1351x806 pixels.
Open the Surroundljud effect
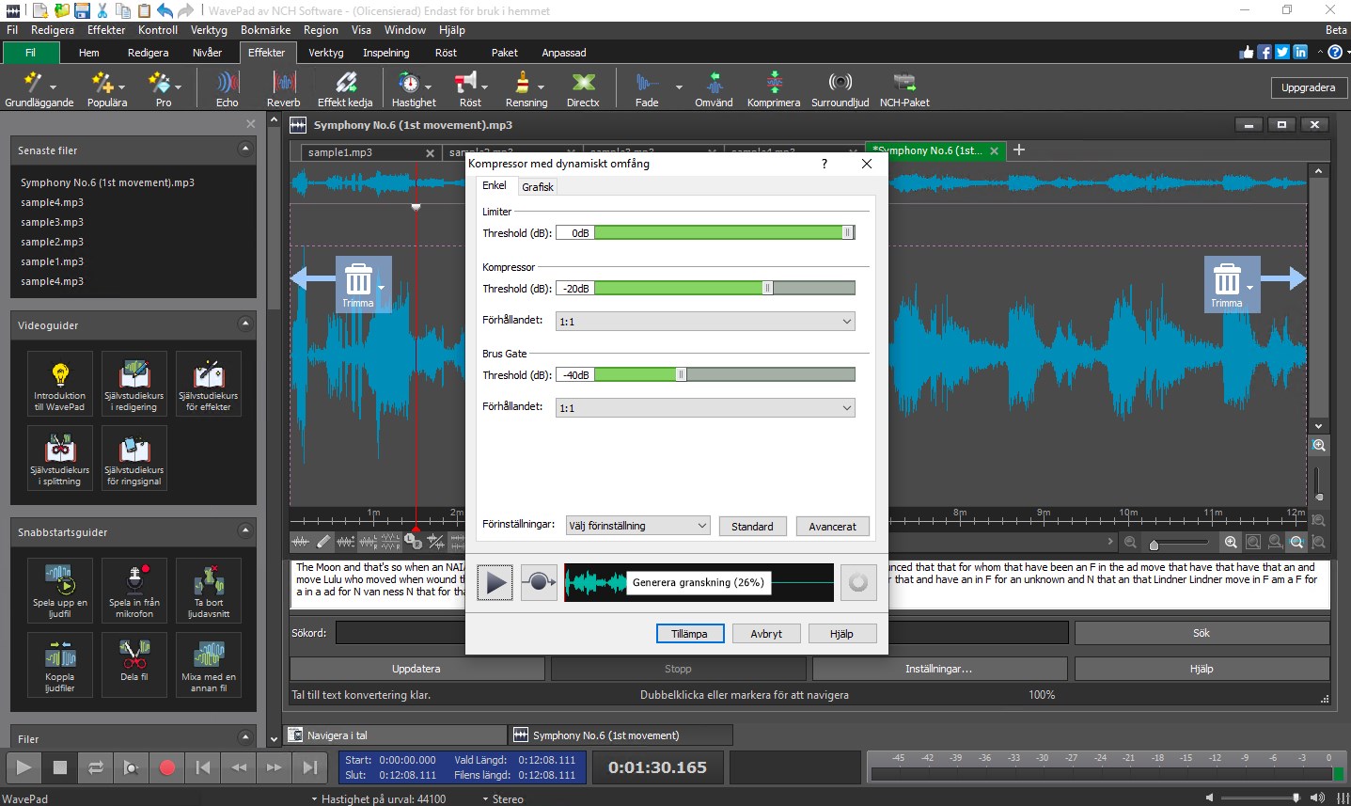click(x=838, y=88)
